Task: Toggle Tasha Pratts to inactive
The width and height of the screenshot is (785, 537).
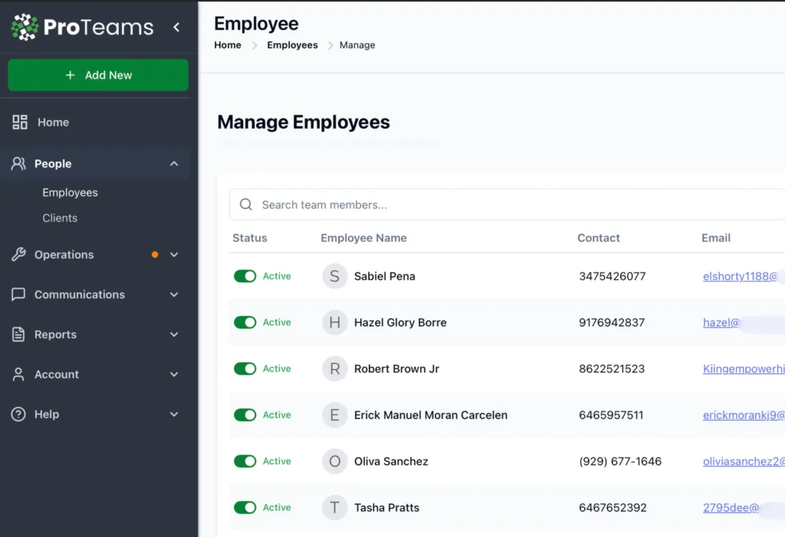Action: tap(245, 507)
